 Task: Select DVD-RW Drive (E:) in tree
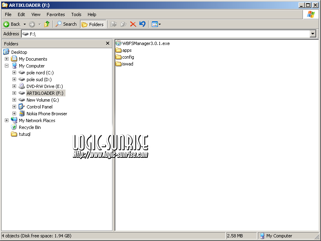tap(45, 86)
